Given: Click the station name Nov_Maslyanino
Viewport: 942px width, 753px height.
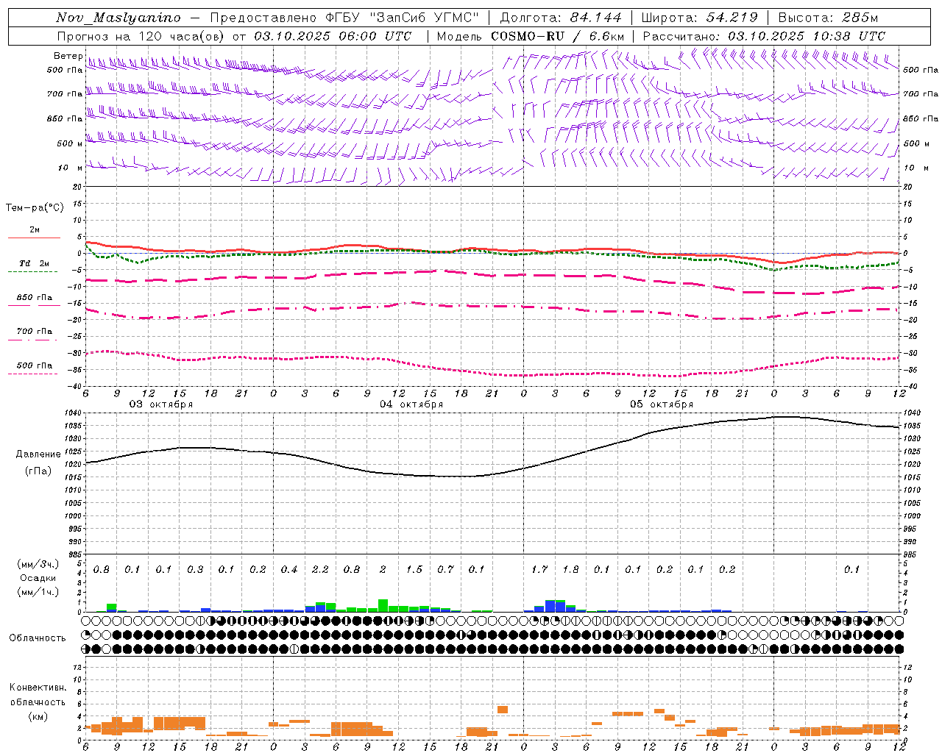Looking at the screenshot, I should 118,18.
